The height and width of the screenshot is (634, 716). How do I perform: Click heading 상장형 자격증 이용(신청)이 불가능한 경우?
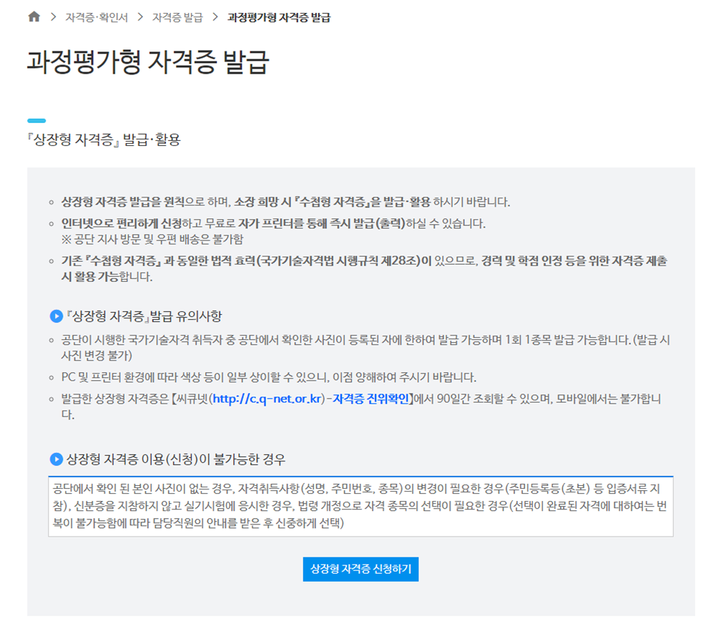point(176,459)
